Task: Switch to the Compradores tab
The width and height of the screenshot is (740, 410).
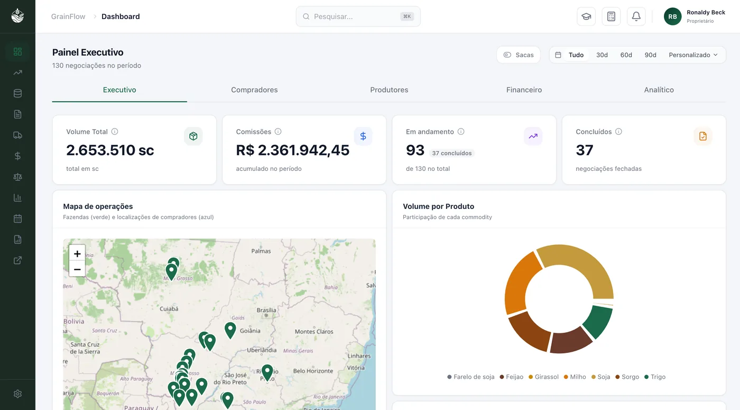Action: point(254,90)
